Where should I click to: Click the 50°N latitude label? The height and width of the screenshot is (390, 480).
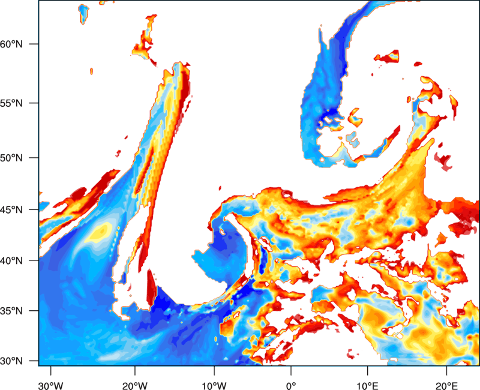[11, 158]
